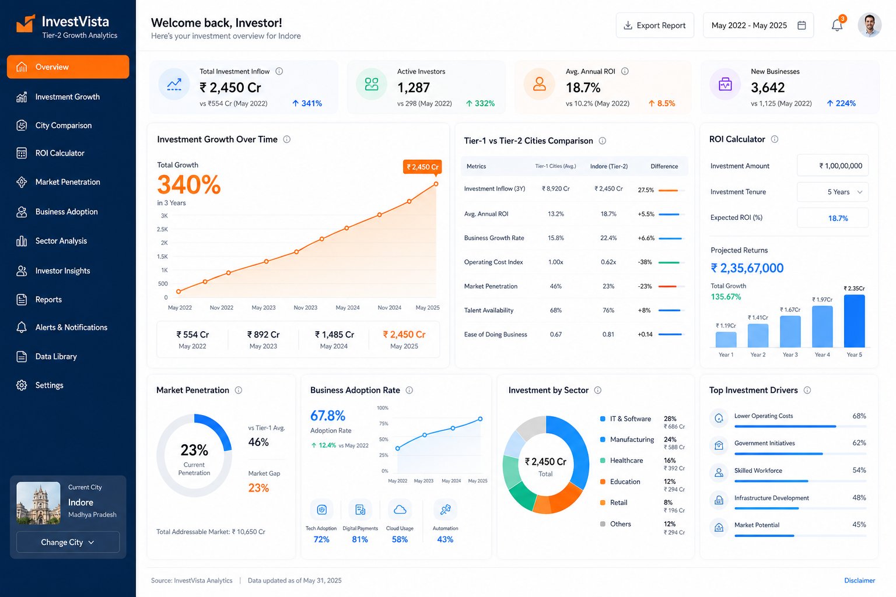The height and width of the screenshot is (597, 896).
Task: Click info icon beside Top Investment Drivers
Action: [807, 390]
